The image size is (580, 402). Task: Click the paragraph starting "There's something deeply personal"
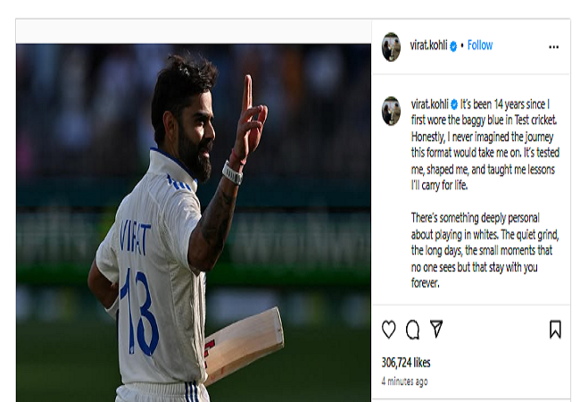tap(485, 250)
